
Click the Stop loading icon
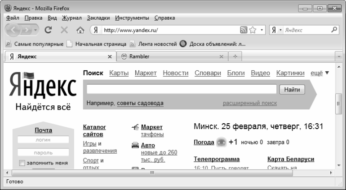64,30
